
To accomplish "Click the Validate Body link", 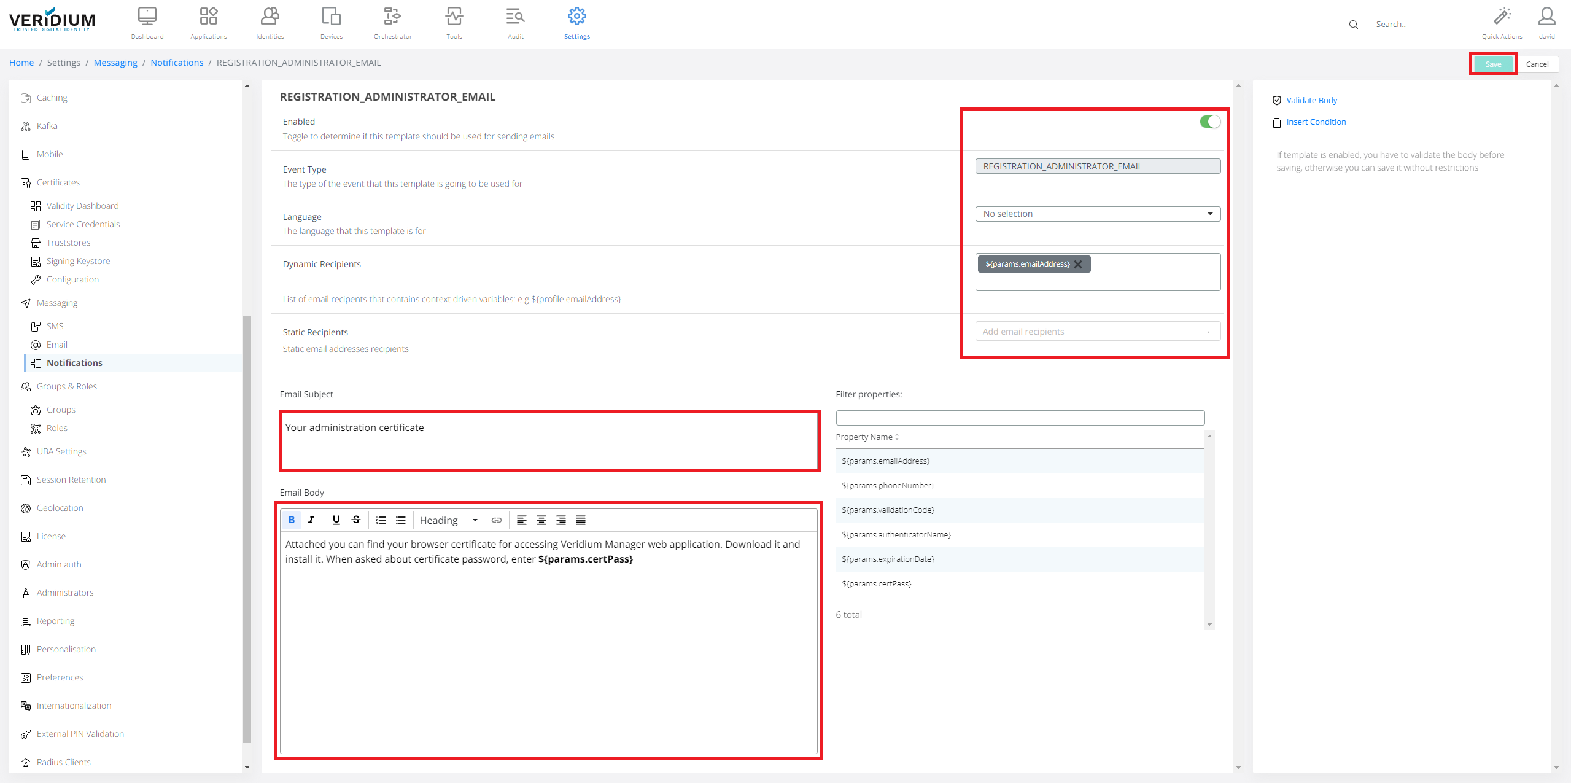I will coord(1311,100).
